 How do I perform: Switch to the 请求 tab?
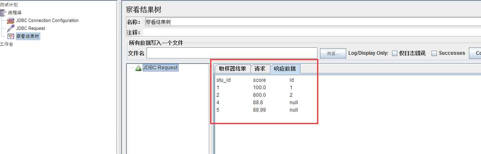[260, 69]
